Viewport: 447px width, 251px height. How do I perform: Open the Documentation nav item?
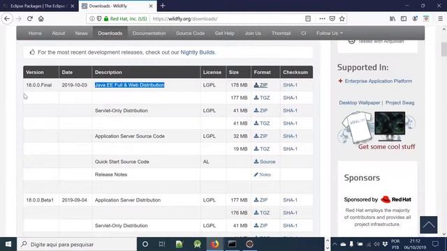pyautogui.click(x=149, y=33)
